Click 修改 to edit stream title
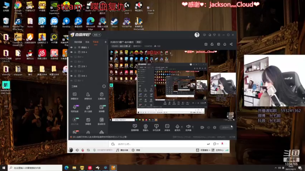 pyautogui.click(x=138, y=42)
